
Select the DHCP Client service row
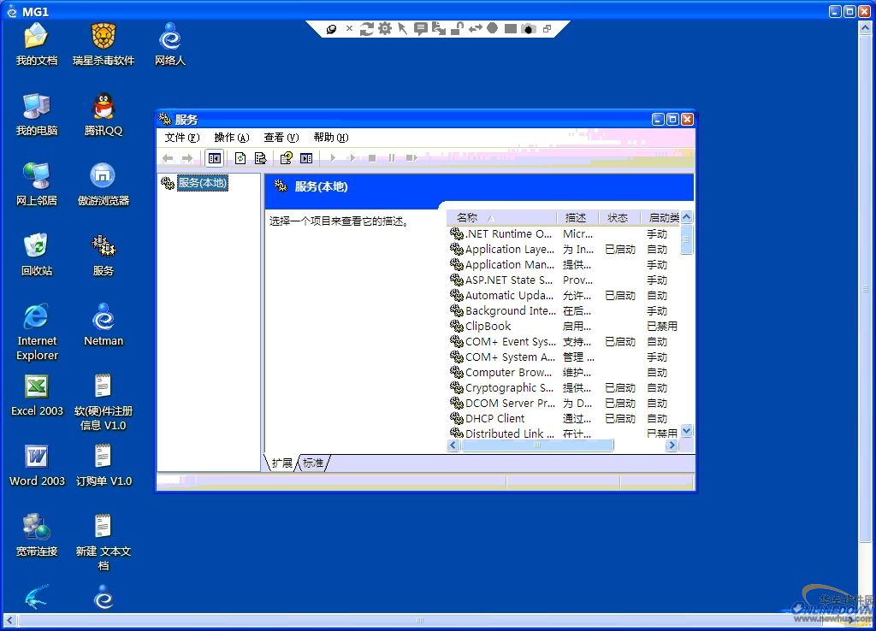pos(494,419)
